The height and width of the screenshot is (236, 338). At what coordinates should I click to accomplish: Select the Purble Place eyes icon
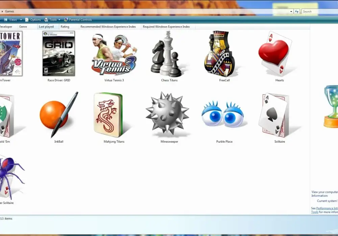(x=223, y=114)
